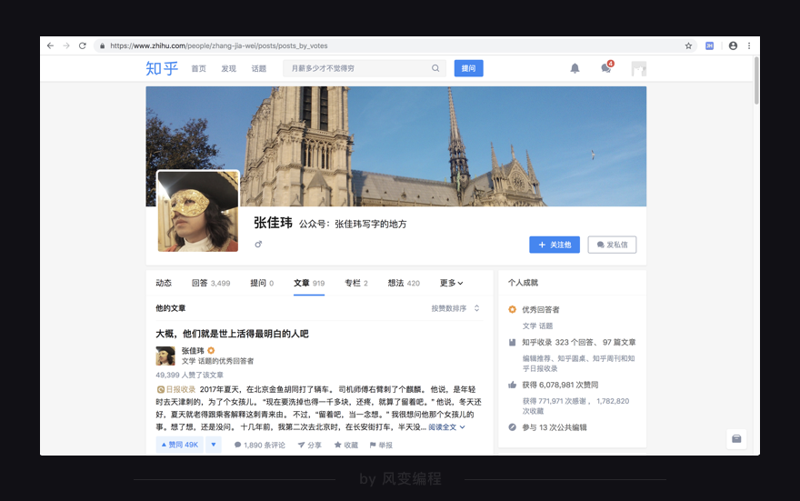Click the orange badge next to author name
The image size is (800, 501).
[211, 350]
